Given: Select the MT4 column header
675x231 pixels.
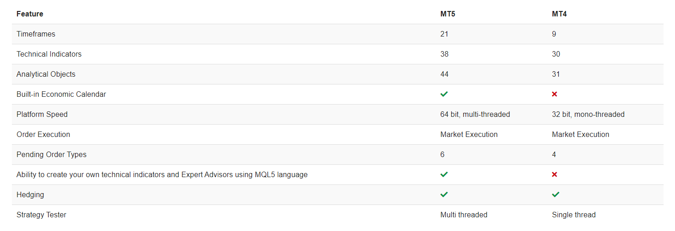Looking at the screenshot, I should pos(559,14).
